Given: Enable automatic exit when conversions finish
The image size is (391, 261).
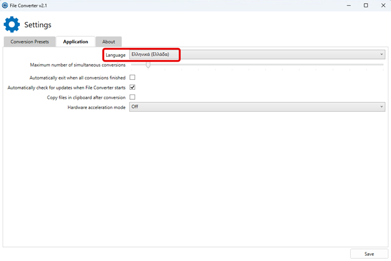Looking at the screenshot, I should (133, 77).
